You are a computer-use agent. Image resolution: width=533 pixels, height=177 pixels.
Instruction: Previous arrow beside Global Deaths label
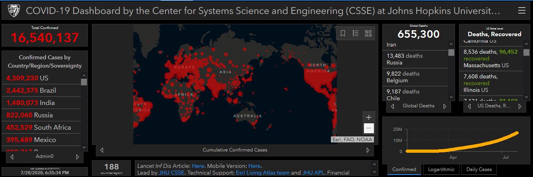393,106
